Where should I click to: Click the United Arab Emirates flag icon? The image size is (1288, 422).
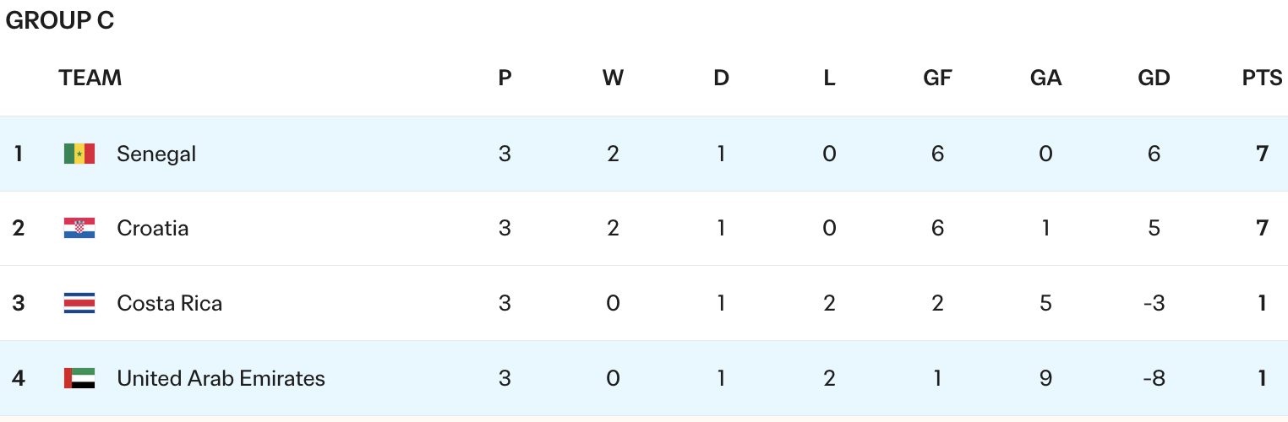click(x=79, y=378)
